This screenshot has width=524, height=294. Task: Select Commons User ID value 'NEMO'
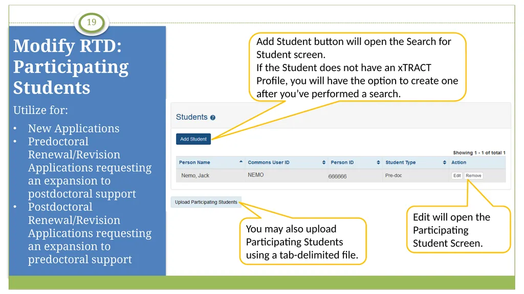click(256, 175)
